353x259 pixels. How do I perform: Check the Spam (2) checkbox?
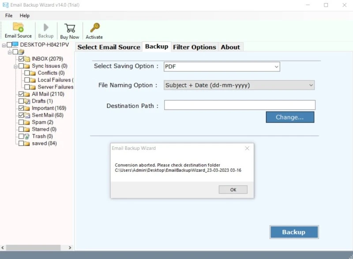click(21, 122)
